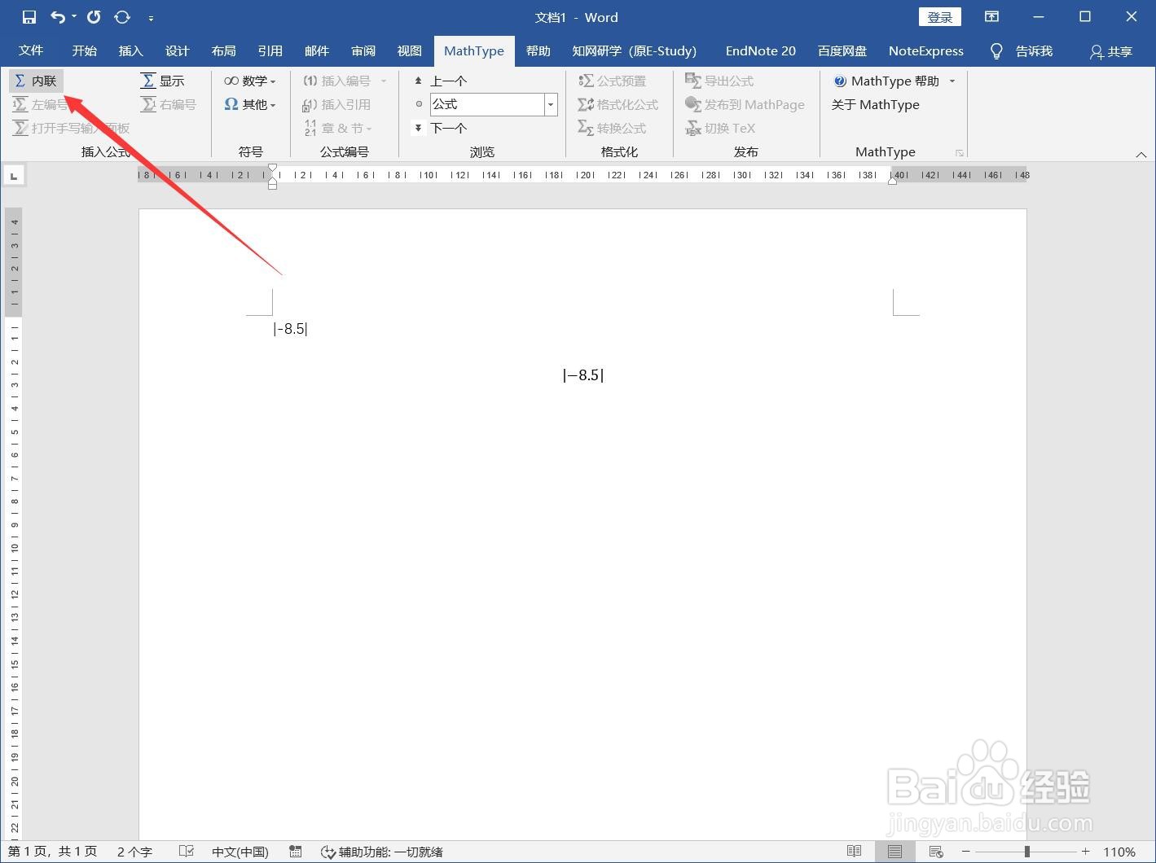Switch to the 开始 ribbon tab
Image resolution: width=1156 pixels, height=863 pixels.
tap(84, 50)
